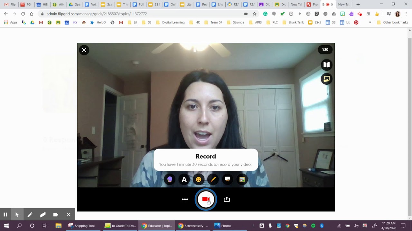Viewport: 412px width, 231px height.
Task: Open the emoji sticker picker
Action: [199, 179]
